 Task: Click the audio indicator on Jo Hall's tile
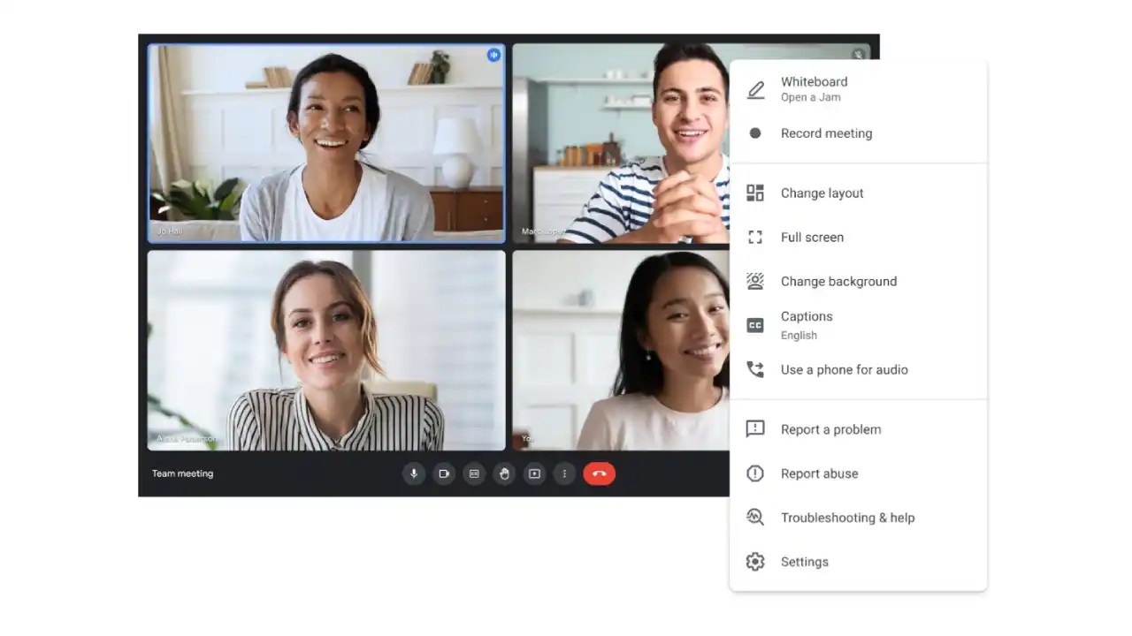coord(493,55)
